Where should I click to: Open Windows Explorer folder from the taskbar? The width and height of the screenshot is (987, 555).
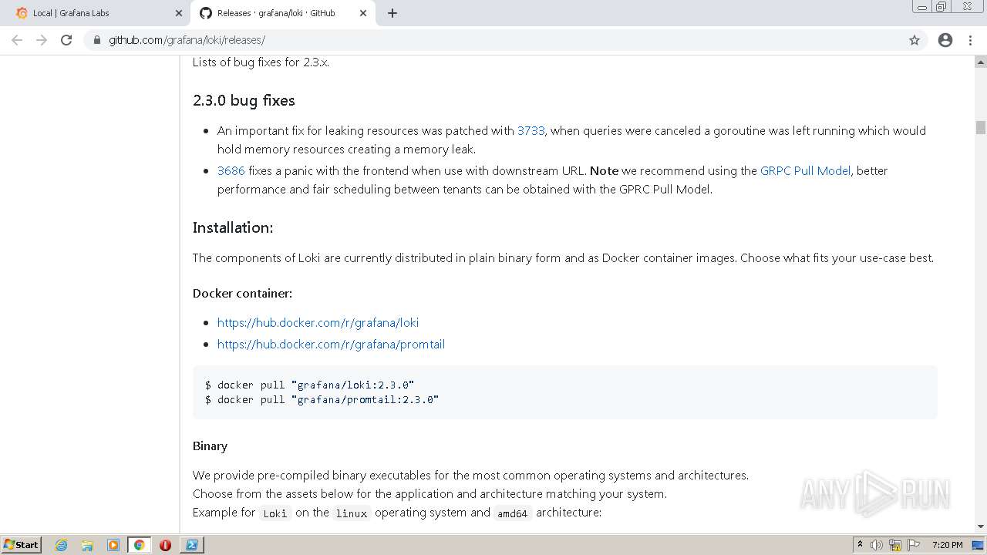87,545
